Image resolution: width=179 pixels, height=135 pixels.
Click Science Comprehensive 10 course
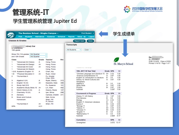[87, 76]
